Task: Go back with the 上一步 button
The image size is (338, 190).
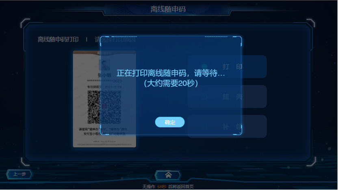Action: tap(19, 174)
